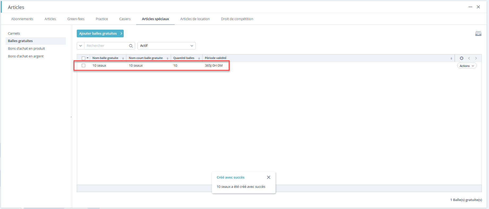Switch to the Green-fees tab
The width and height of the screenshot is (489, 209).
click(x=76, y=19)
